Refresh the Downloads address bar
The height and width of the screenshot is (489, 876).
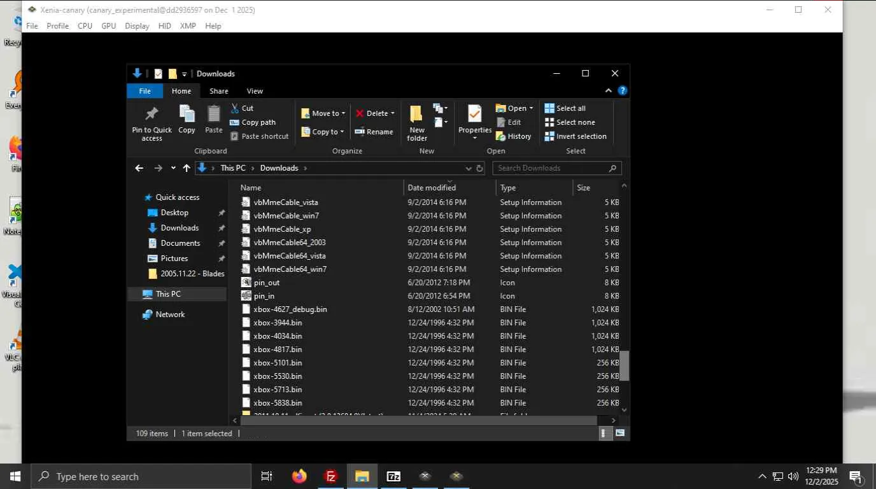tap(479, 168)
